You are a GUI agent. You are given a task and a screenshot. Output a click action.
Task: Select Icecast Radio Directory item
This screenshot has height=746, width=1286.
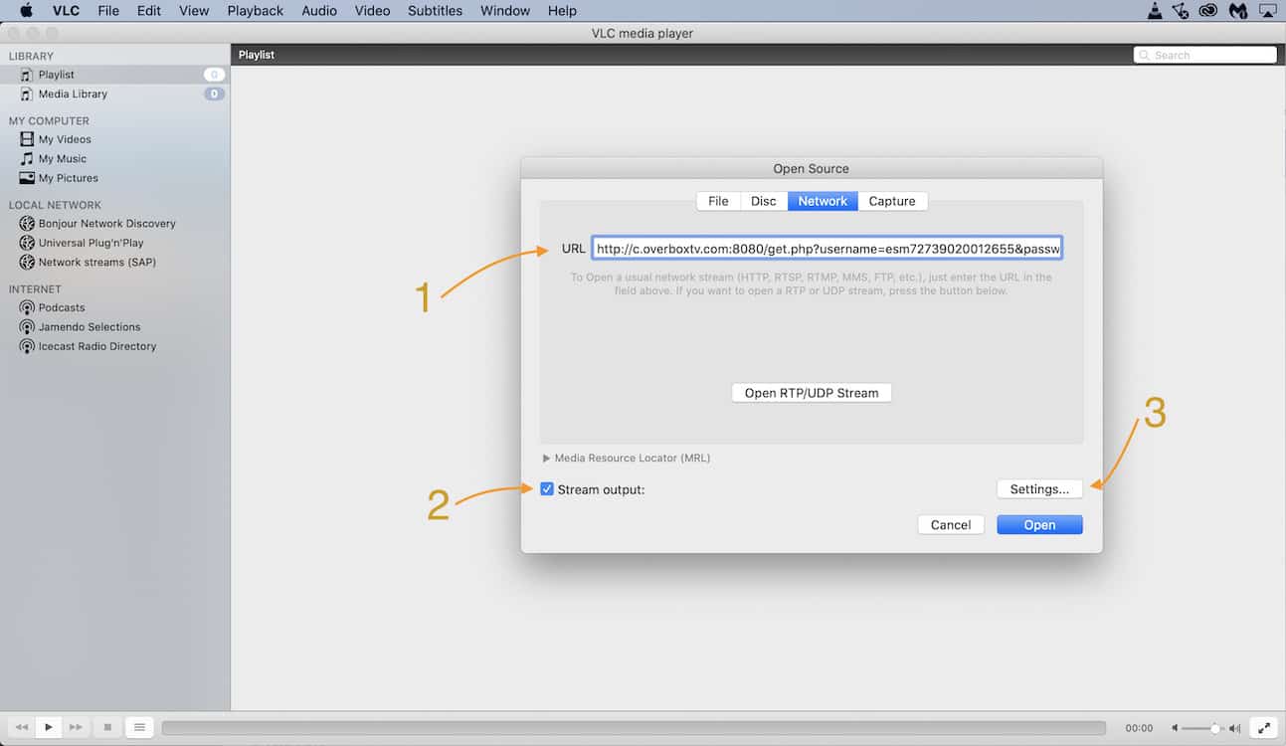pyautogui.click(x=97, y=346)
